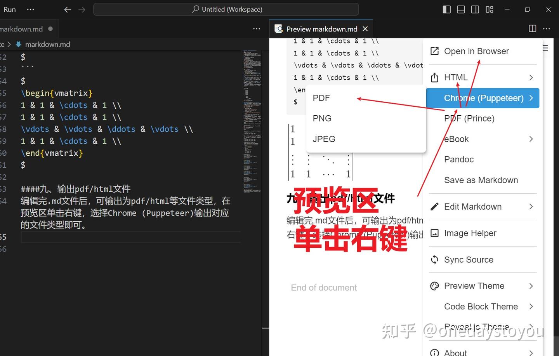Click the Open in Browser icon
This screenshot has height=356, width=559.
point(434,51)
